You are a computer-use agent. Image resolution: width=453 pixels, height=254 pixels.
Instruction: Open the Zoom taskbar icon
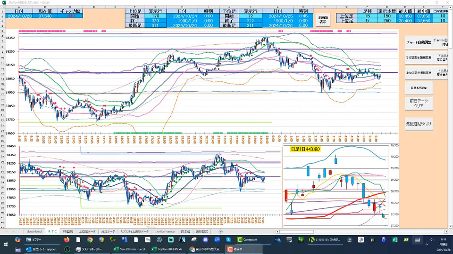point(217,239)
